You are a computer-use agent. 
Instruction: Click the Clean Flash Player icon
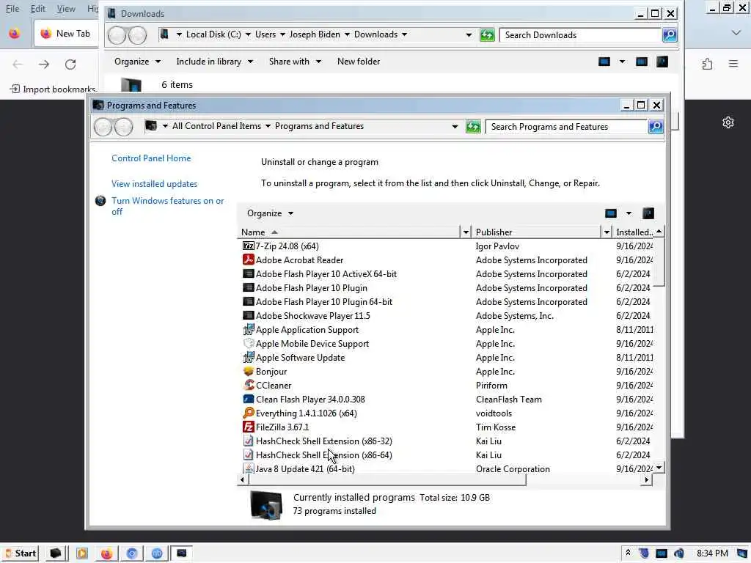pos(248,400)
